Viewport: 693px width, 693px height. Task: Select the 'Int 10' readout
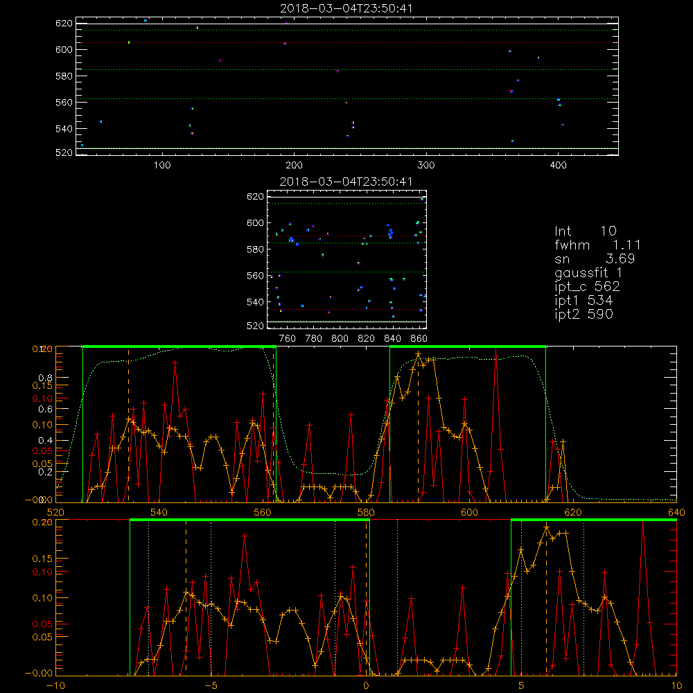586,231
